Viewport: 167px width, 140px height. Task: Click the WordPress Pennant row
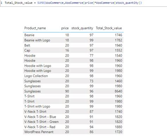click(x=73, y=132)
